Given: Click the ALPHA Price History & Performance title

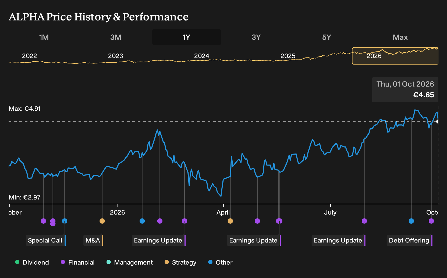Looking at the screenshot, I should click(x=99, y=17).
